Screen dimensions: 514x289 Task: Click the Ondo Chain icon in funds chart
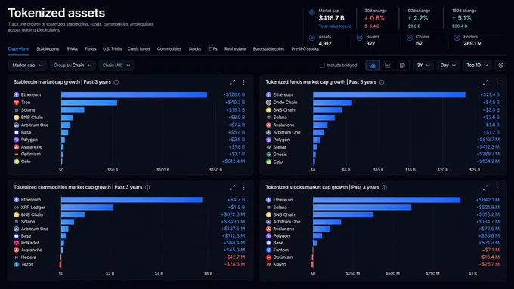(x=268, y=103)
